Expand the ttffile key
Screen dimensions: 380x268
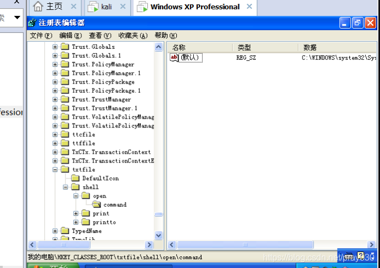coord(55,143)
